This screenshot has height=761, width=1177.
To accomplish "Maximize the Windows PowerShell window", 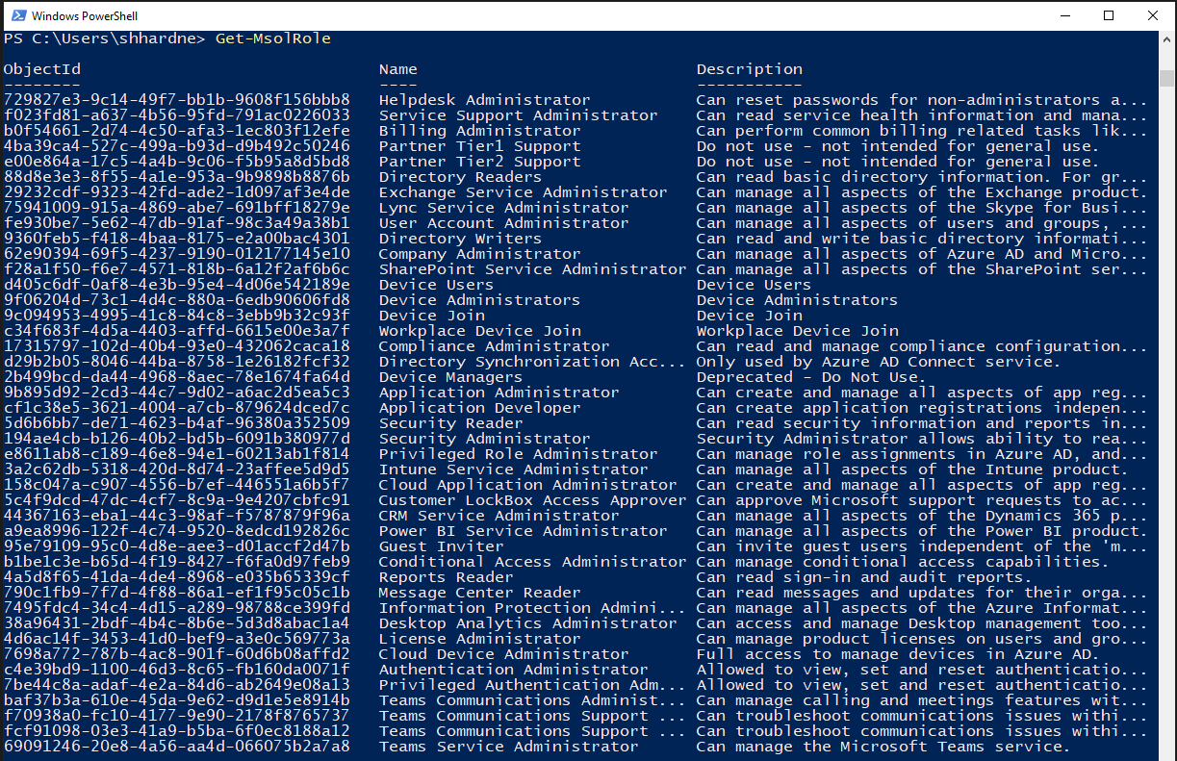I will pyautogui.click(x=1109, y=15).
